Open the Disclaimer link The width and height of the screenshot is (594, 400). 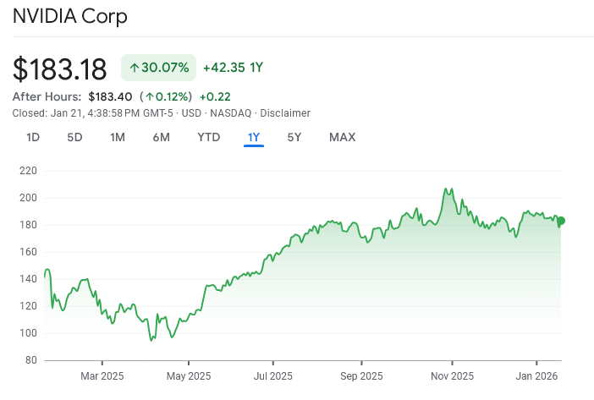pyautogui.click(x=285, y=113)
